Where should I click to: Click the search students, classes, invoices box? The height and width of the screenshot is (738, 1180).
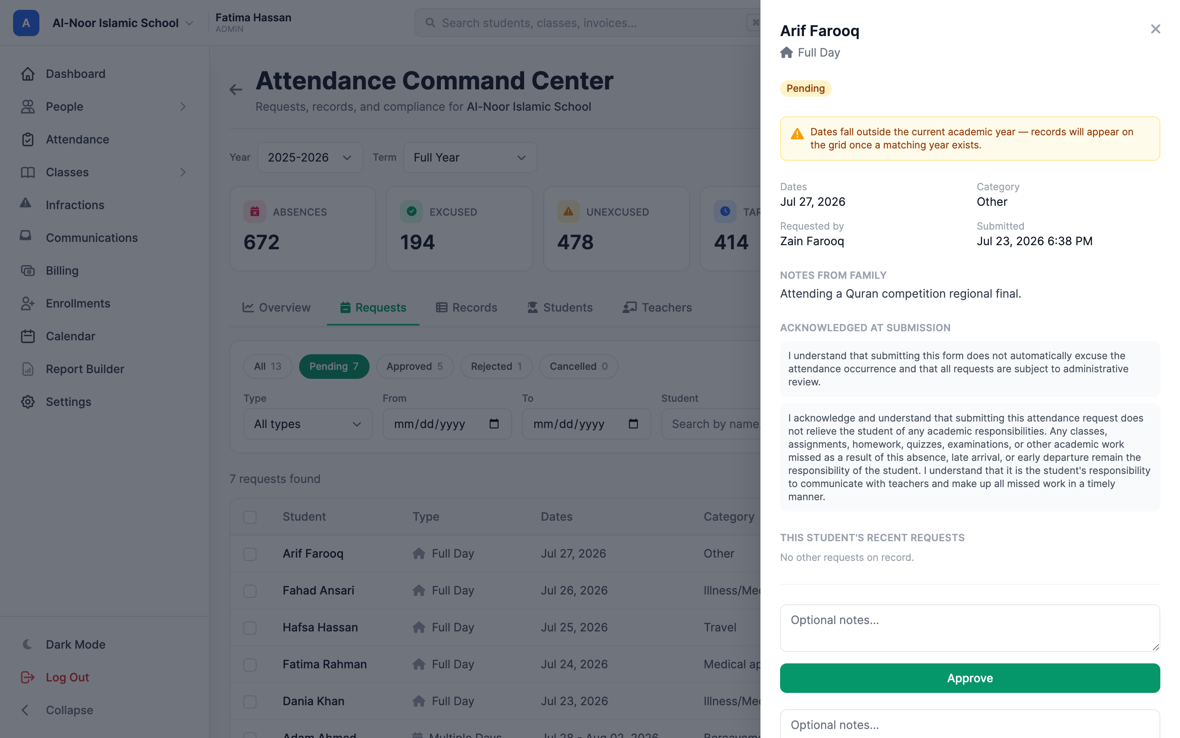pos(588,23)
